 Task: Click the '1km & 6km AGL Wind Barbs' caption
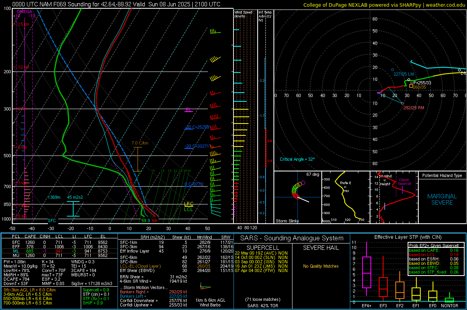[210, 302]
